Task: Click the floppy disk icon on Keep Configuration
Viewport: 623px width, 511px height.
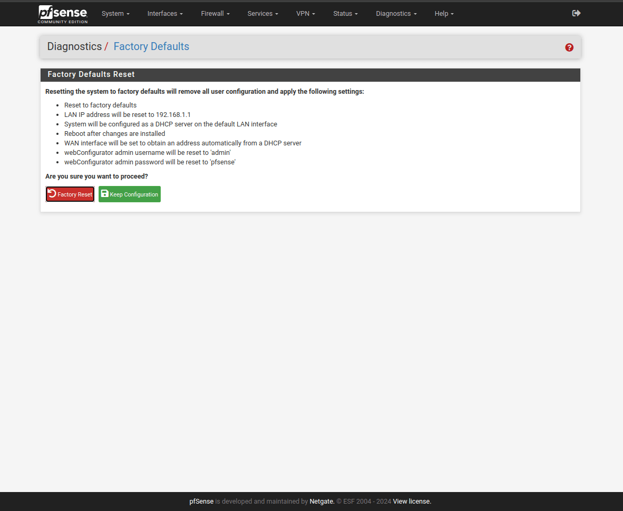Action: 104,194
